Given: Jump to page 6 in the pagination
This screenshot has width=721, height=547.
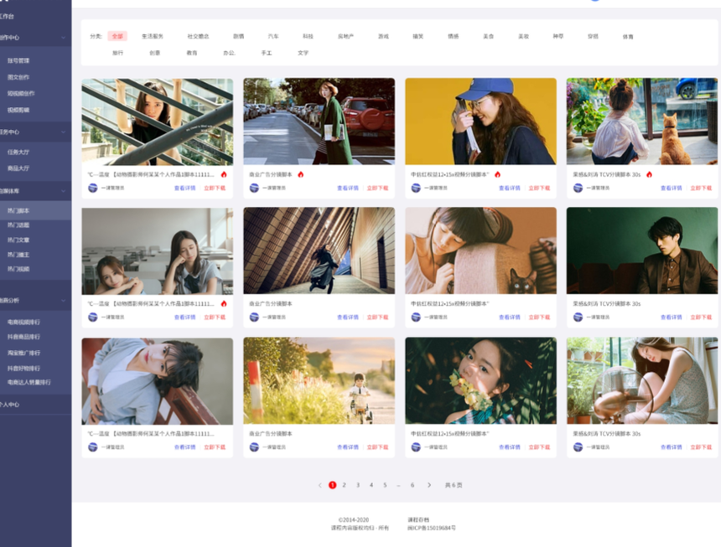Looking at the screenshot, I should point(412,485).
